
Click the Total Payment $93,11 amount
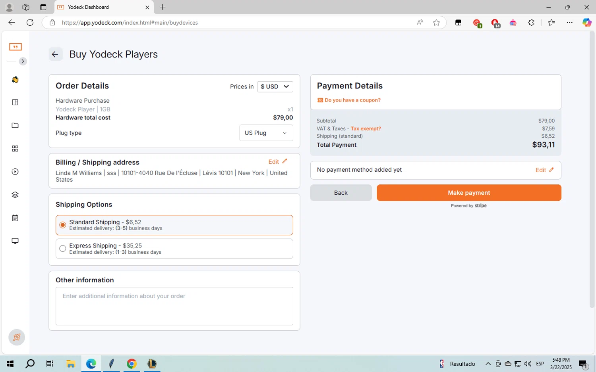point(543,145)
